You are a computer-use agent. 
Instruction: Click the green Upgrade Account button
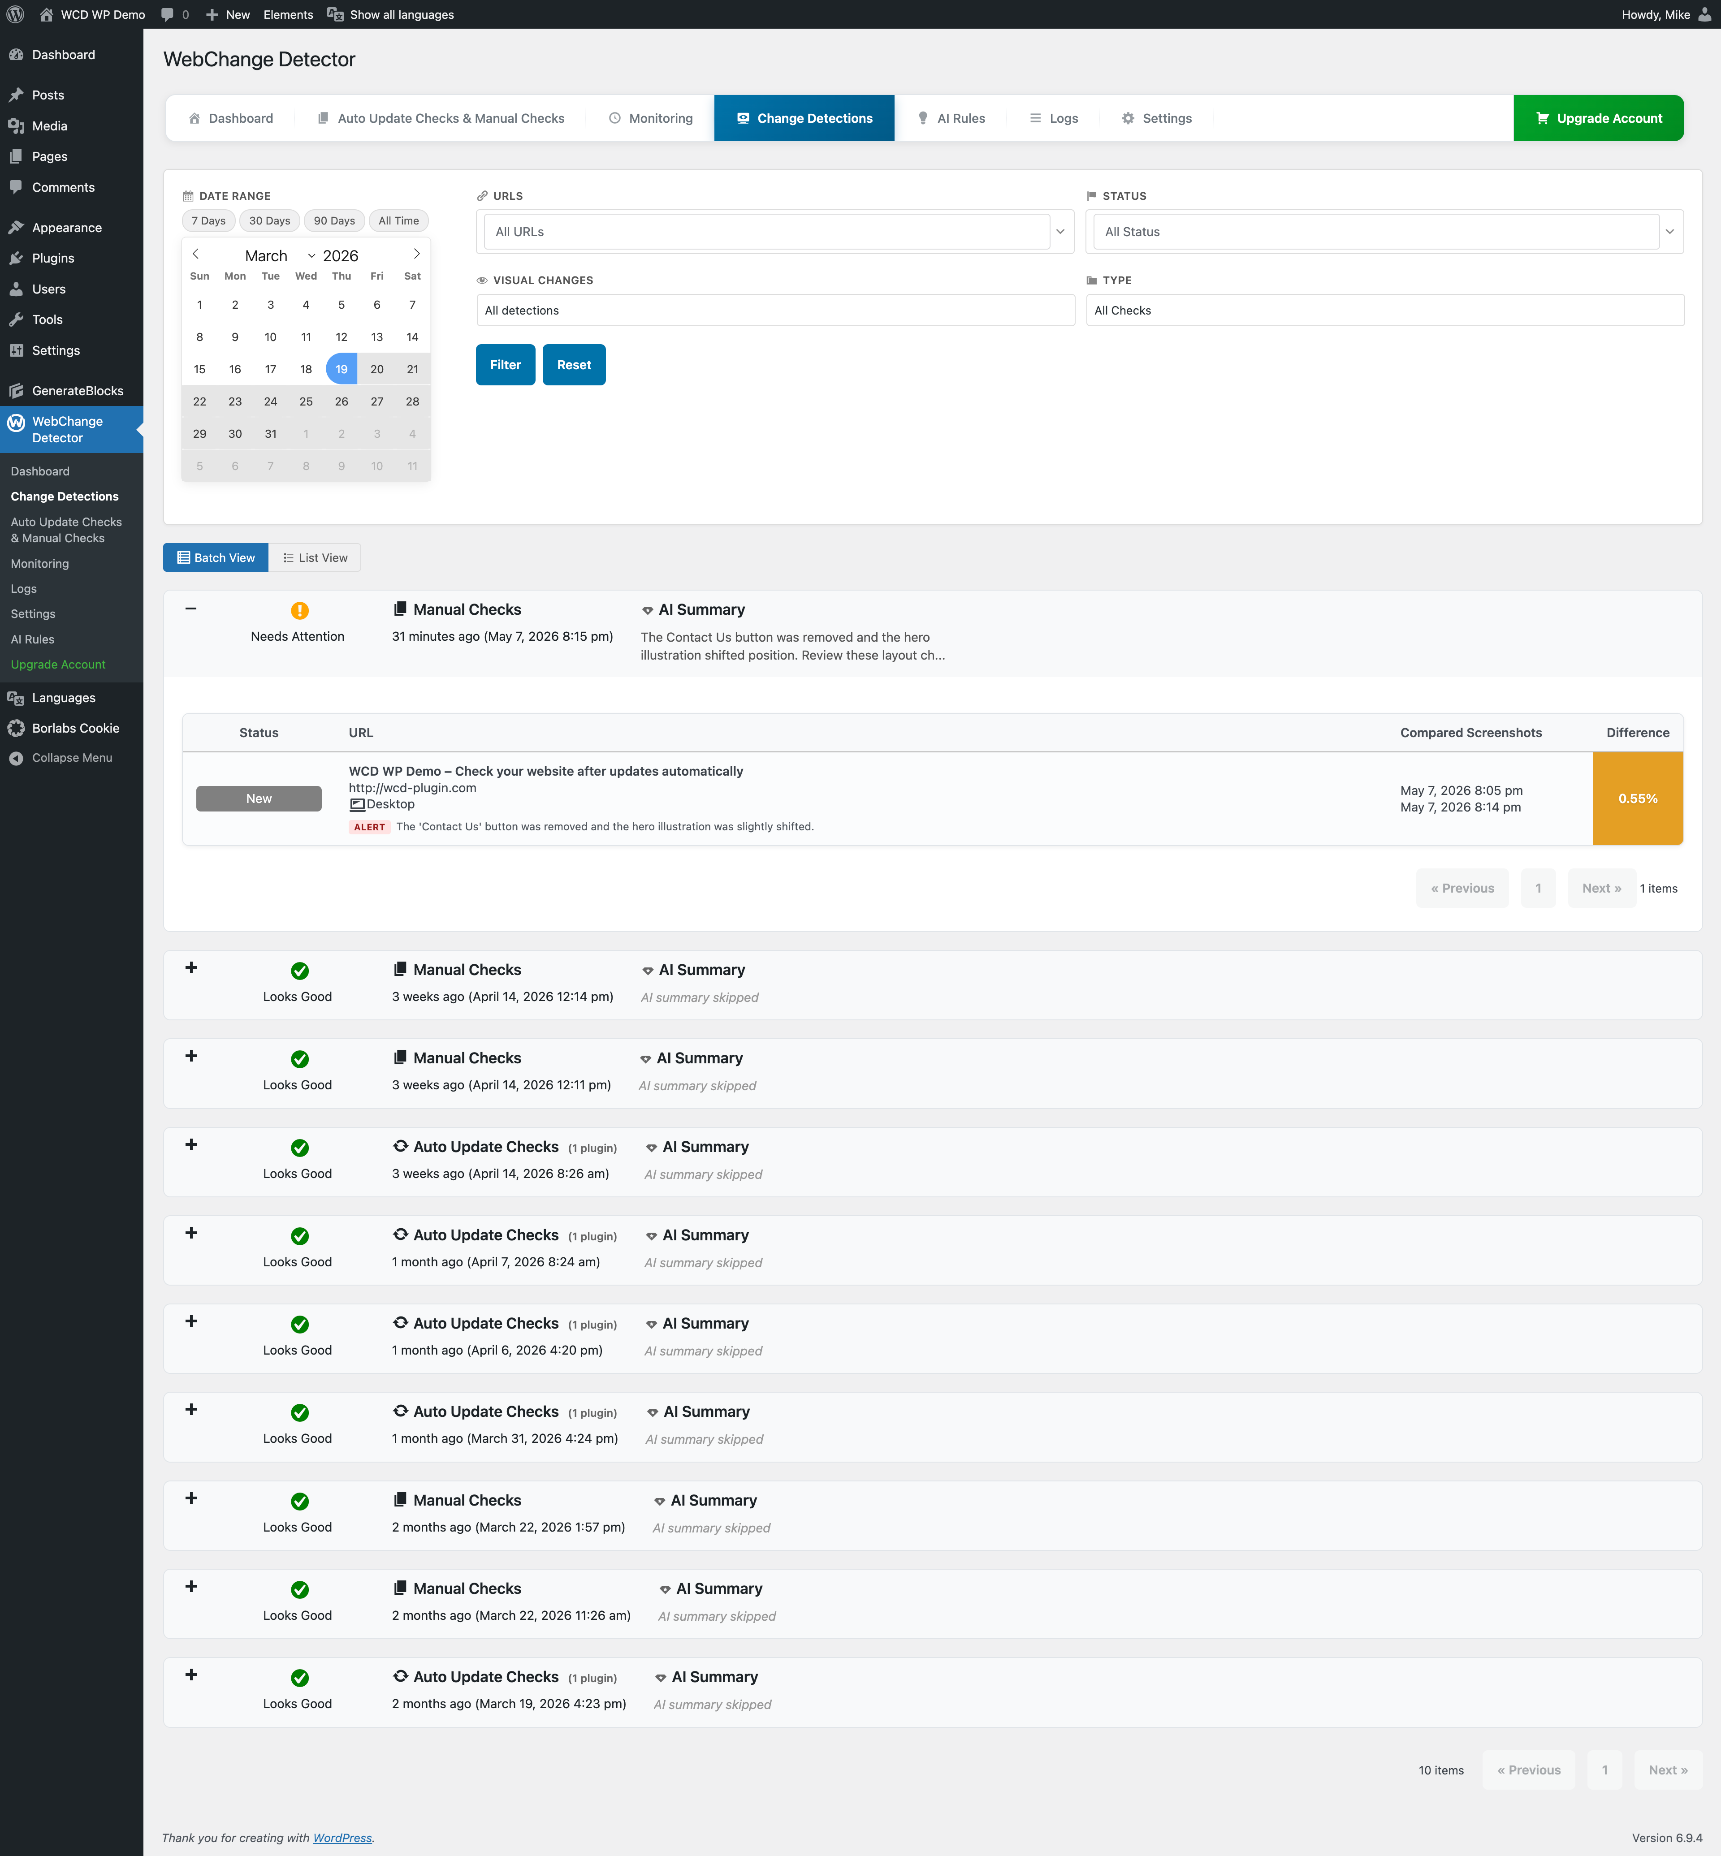[x=1598, y=118]
